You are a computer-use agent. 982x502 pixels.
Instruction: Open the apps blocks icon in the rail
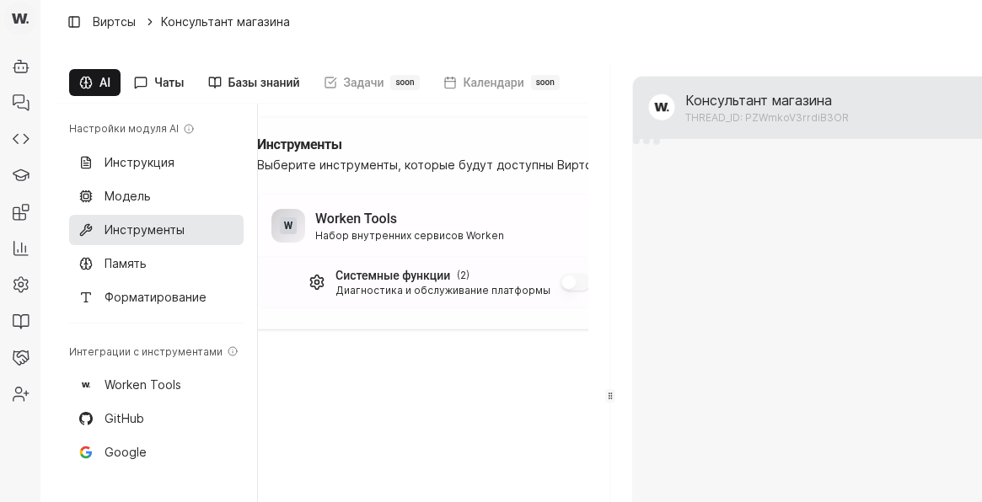click(20, 211)
